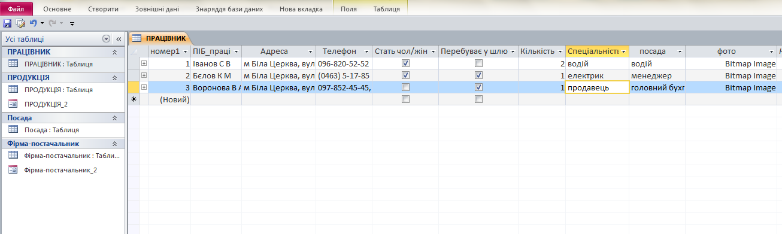Open the Undo history dropdown arrow
Image resolution: width=782 pixels, height=234 pixels.
pos(42,24)
